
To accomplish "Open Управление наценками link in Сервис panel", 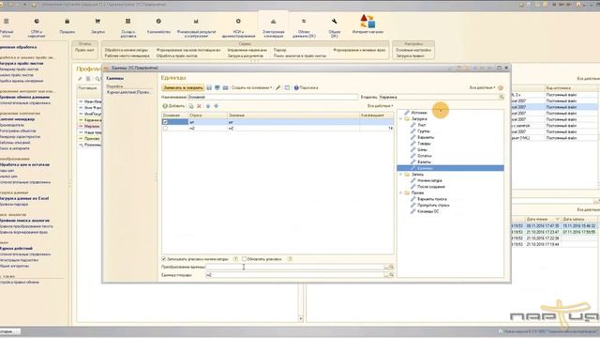I will click(247, 50).
